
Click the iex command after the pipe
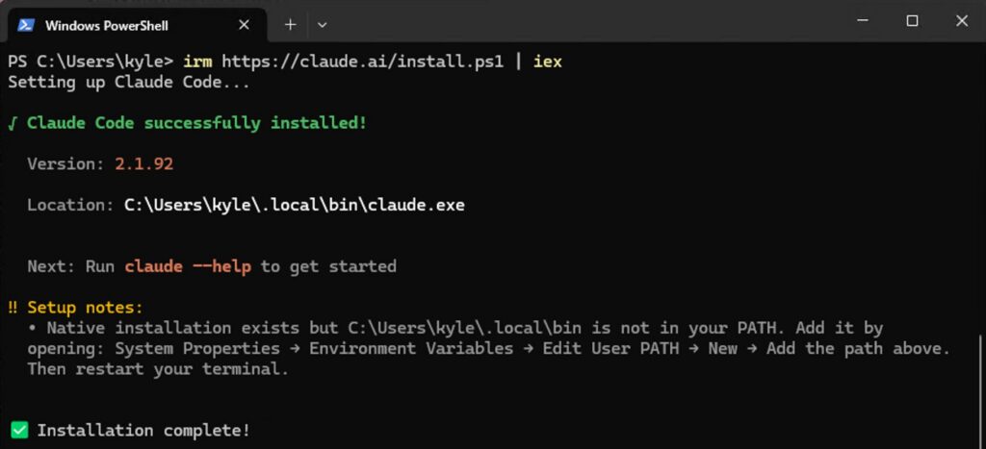[x=547, y=62]
